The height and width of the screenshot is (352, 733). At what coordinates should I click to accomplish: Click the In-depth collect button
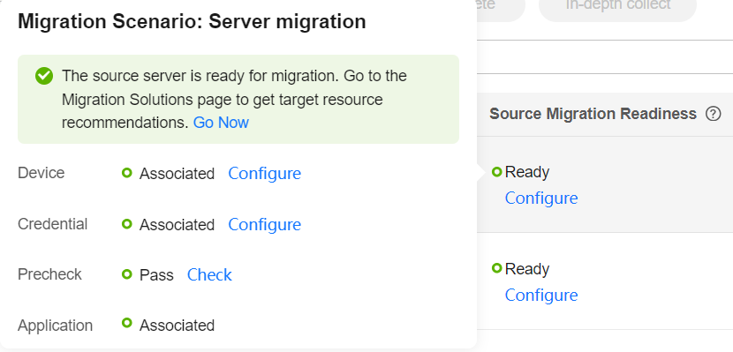point(618,6)
